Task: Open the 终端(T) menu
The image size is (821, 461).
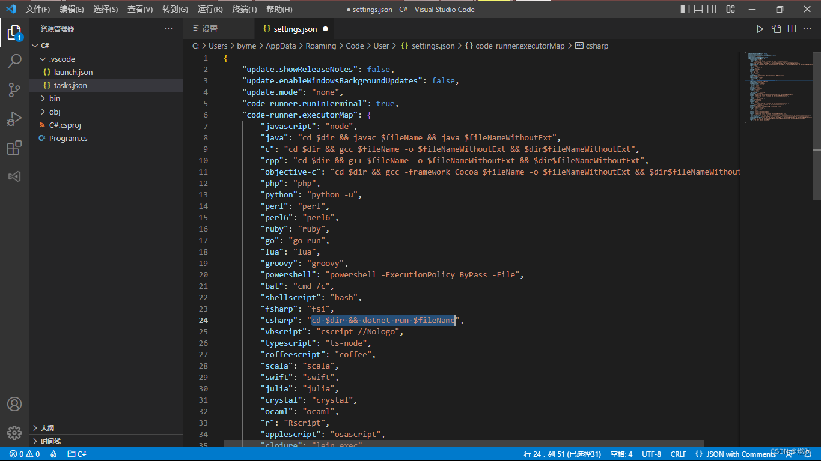Action: pyautogui.click(x=244, y=9)
